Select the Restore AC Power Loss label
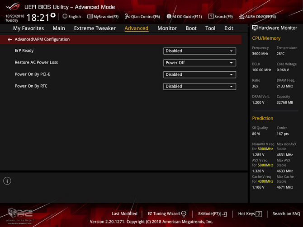This screenshot has height=227, width=303. coord(36,62)
